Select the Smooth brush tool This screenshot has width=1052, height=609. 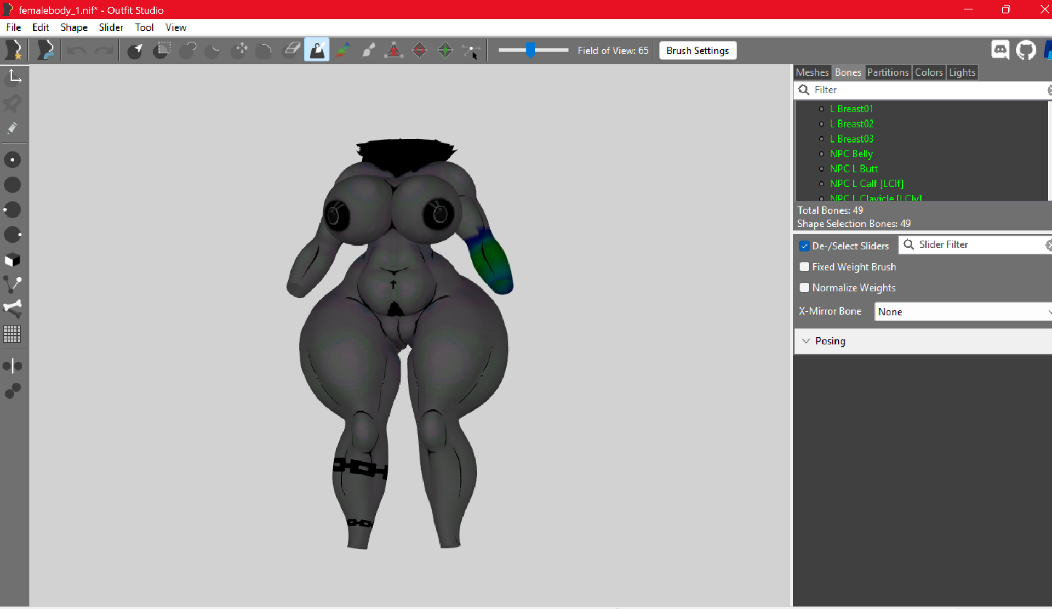pos(264,50)
